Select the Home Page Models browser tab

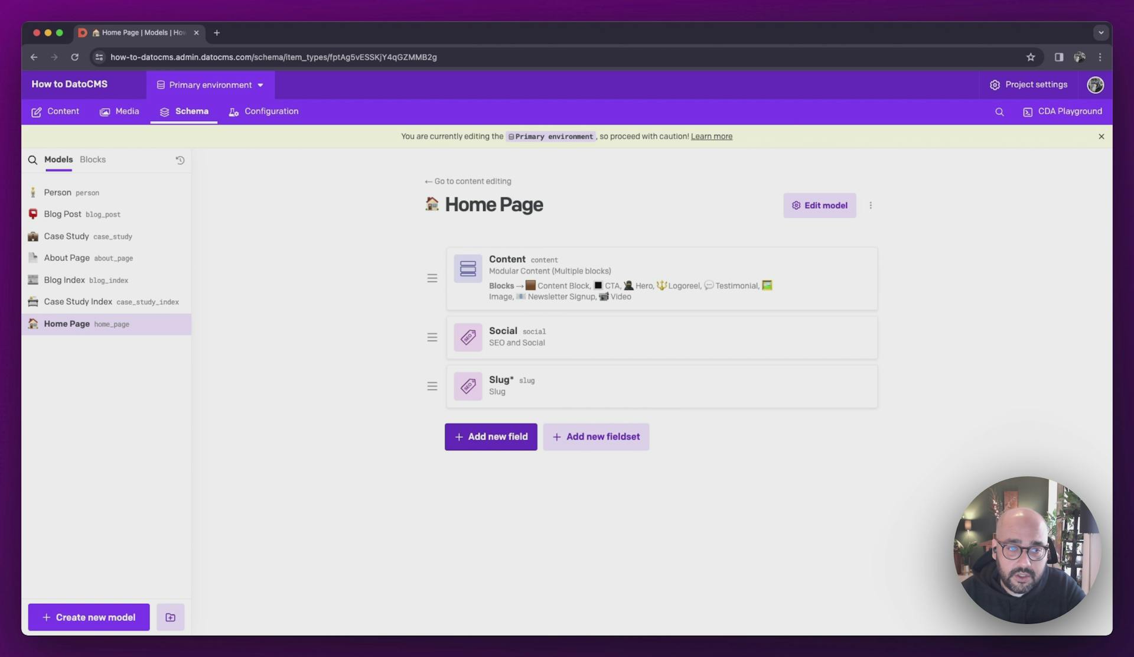140,33
